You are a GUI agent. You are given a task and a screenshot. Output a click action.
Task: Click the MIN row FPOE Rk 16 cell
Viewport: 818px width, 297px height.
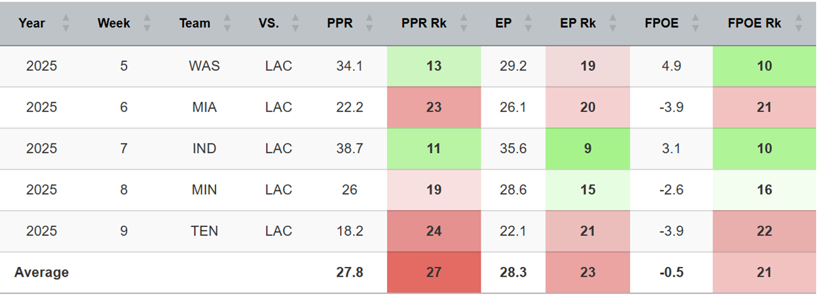764,190
